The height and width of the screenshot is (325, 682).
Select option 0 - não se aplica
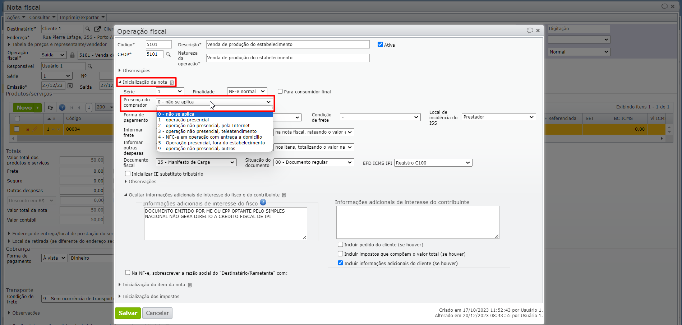coord(215,114)
